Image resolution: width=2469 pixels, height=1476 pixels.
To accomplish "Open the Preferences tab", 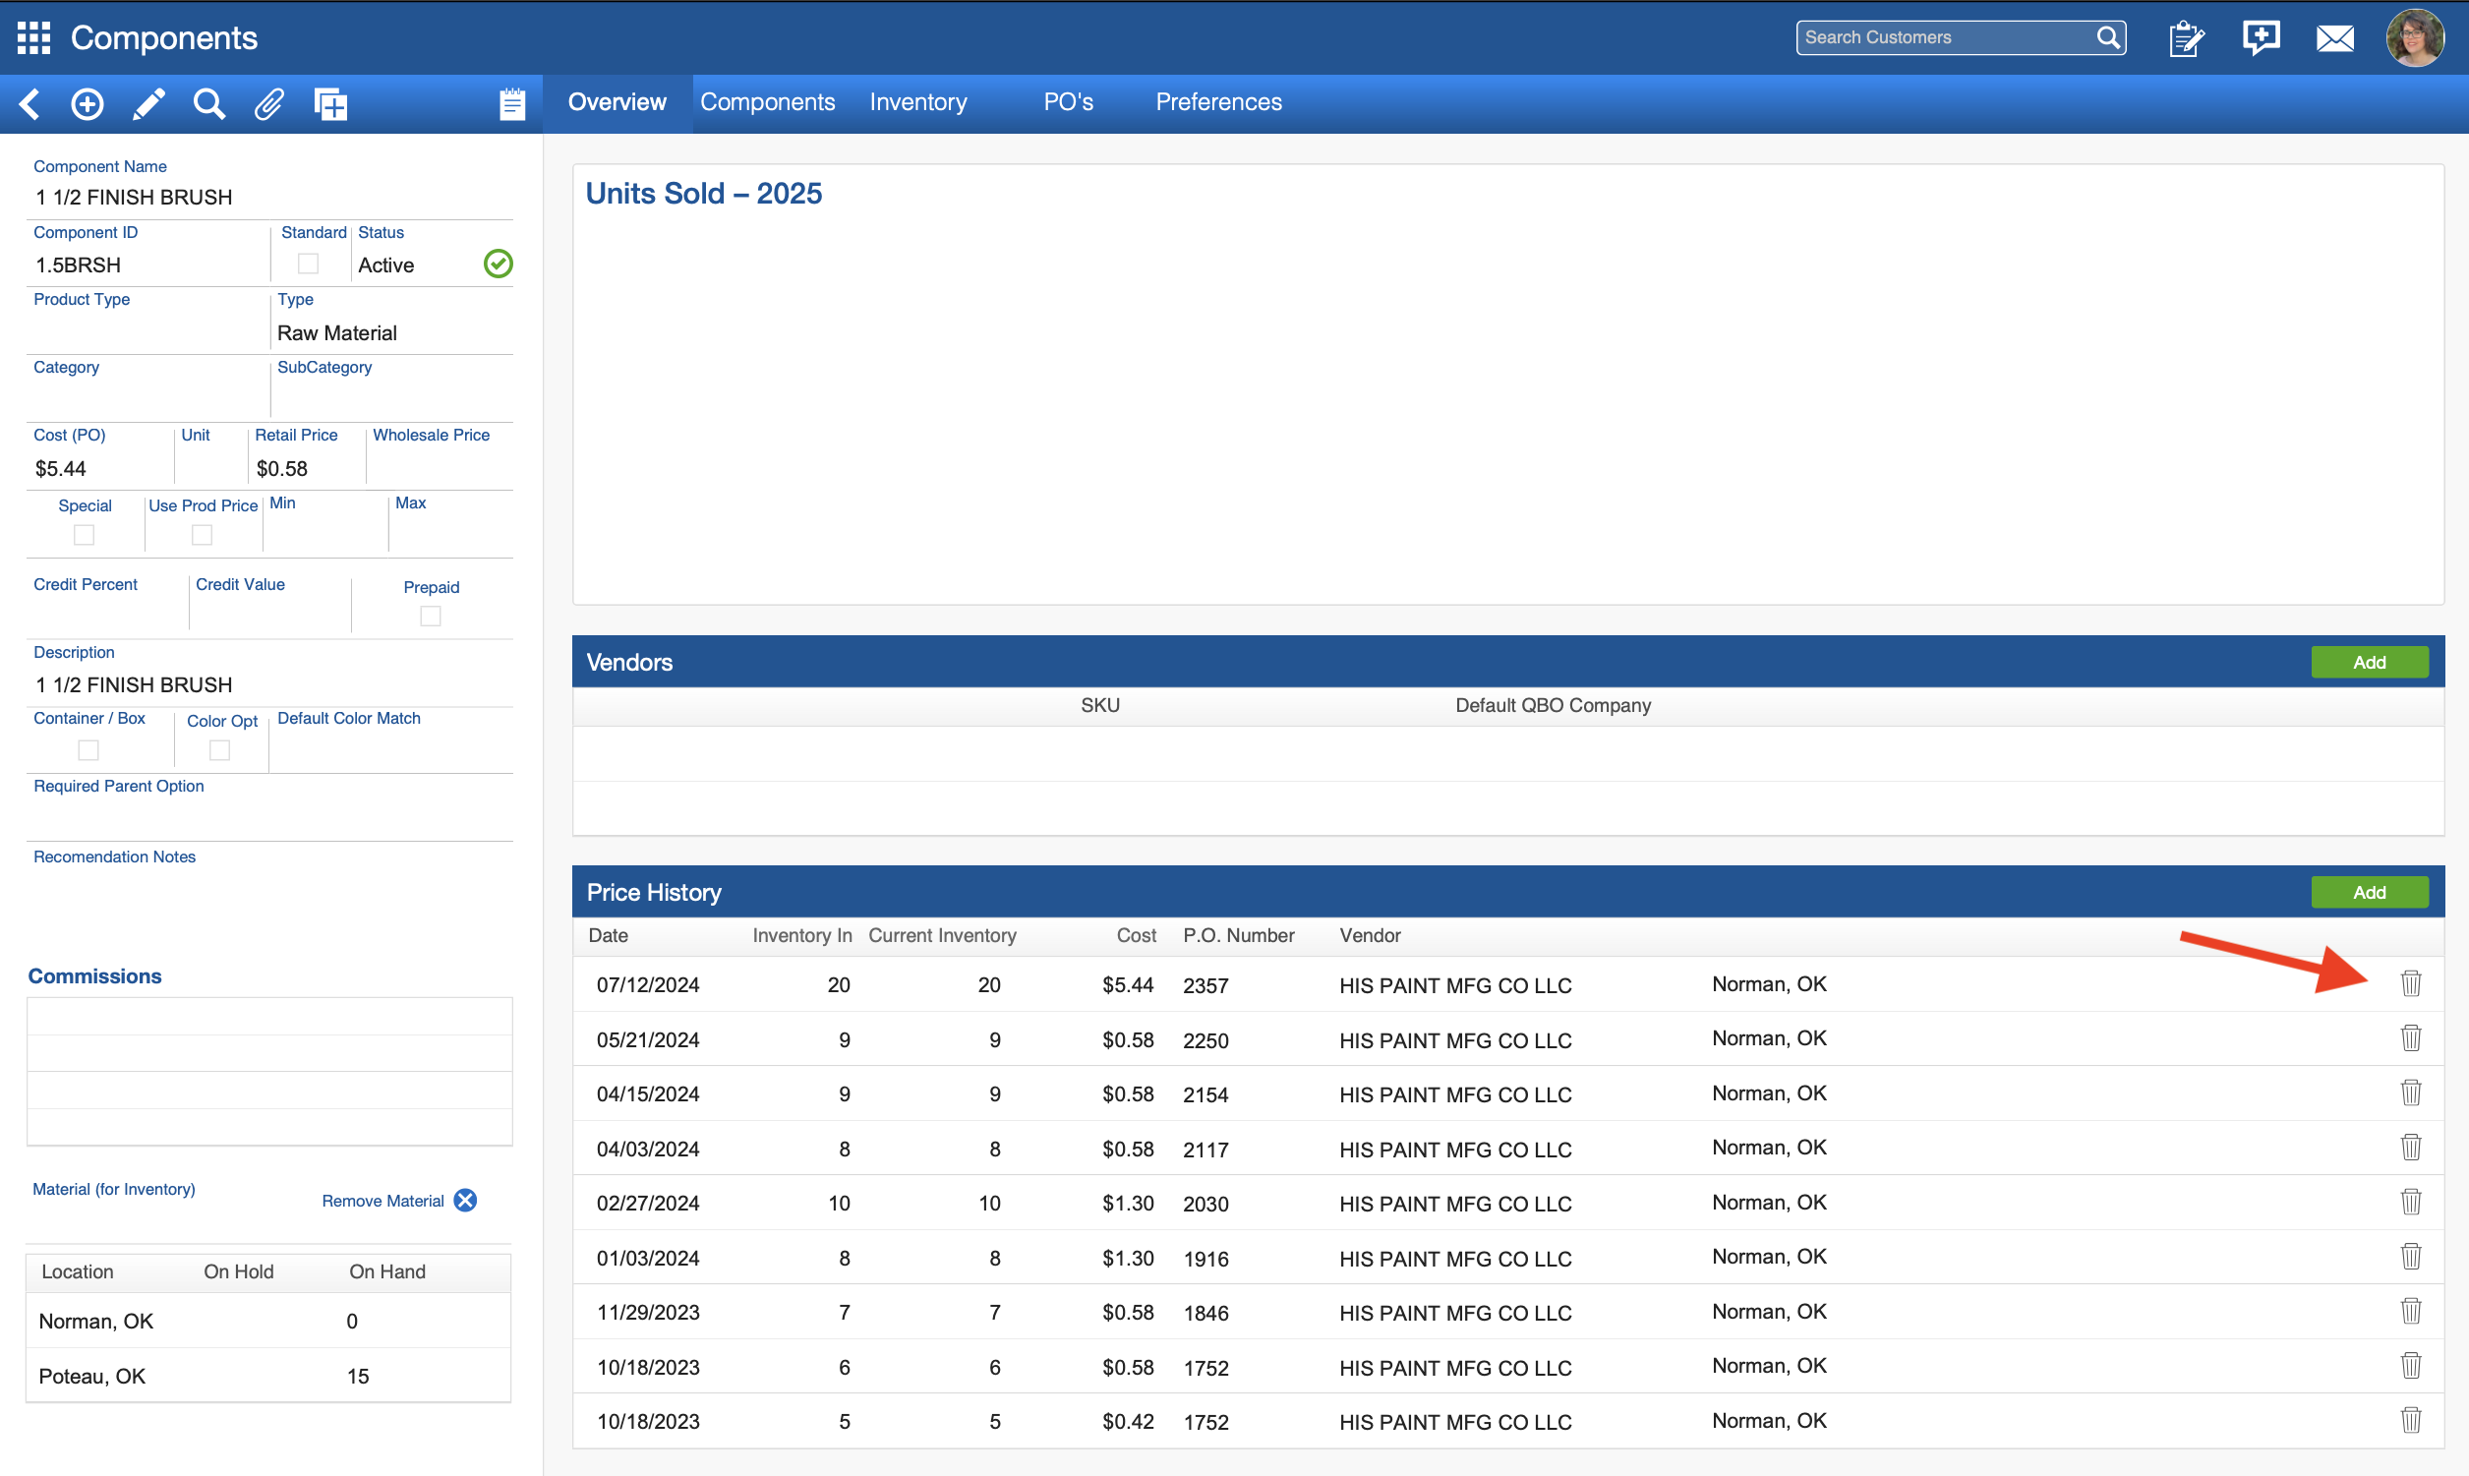I will point(1218,102).
